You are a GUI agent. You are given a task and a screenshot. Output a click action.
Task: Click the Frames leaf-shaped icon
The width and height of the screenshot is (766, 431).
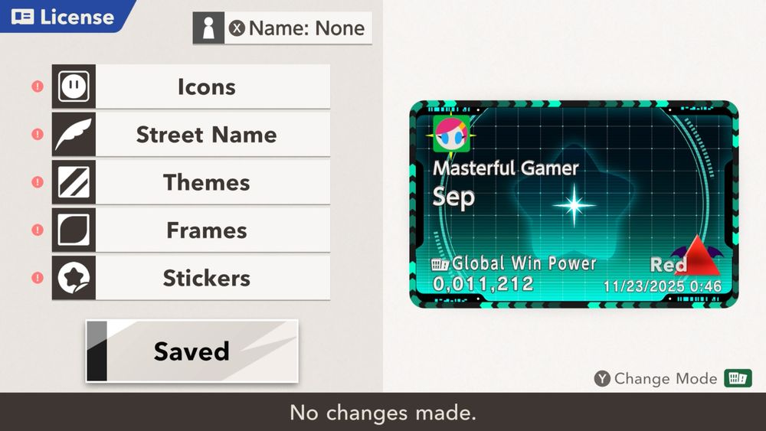(74, 230)
